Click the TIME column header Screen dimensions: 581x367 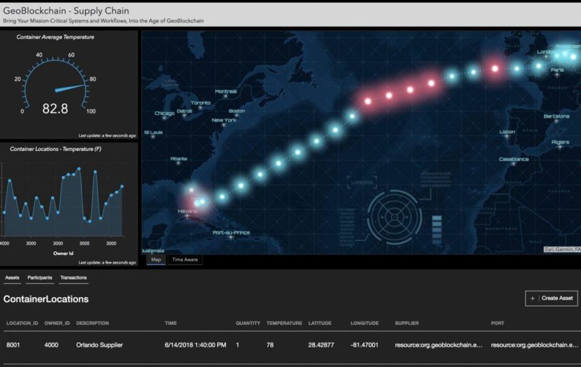(x=171, y=324)
